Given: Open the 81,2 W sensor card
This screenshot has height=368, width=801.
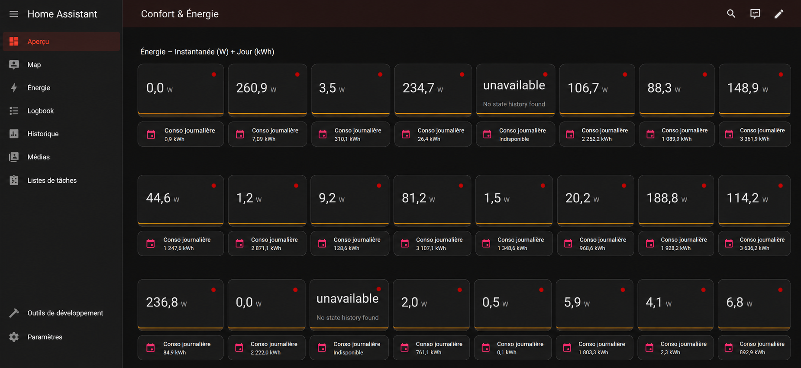Looking at the screenshot, I should coord(432,200).
